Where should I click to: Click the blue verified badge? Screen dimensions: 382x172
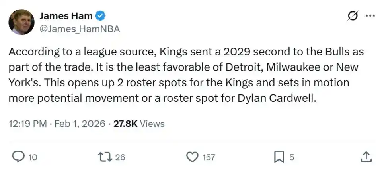tap(101, 16)
